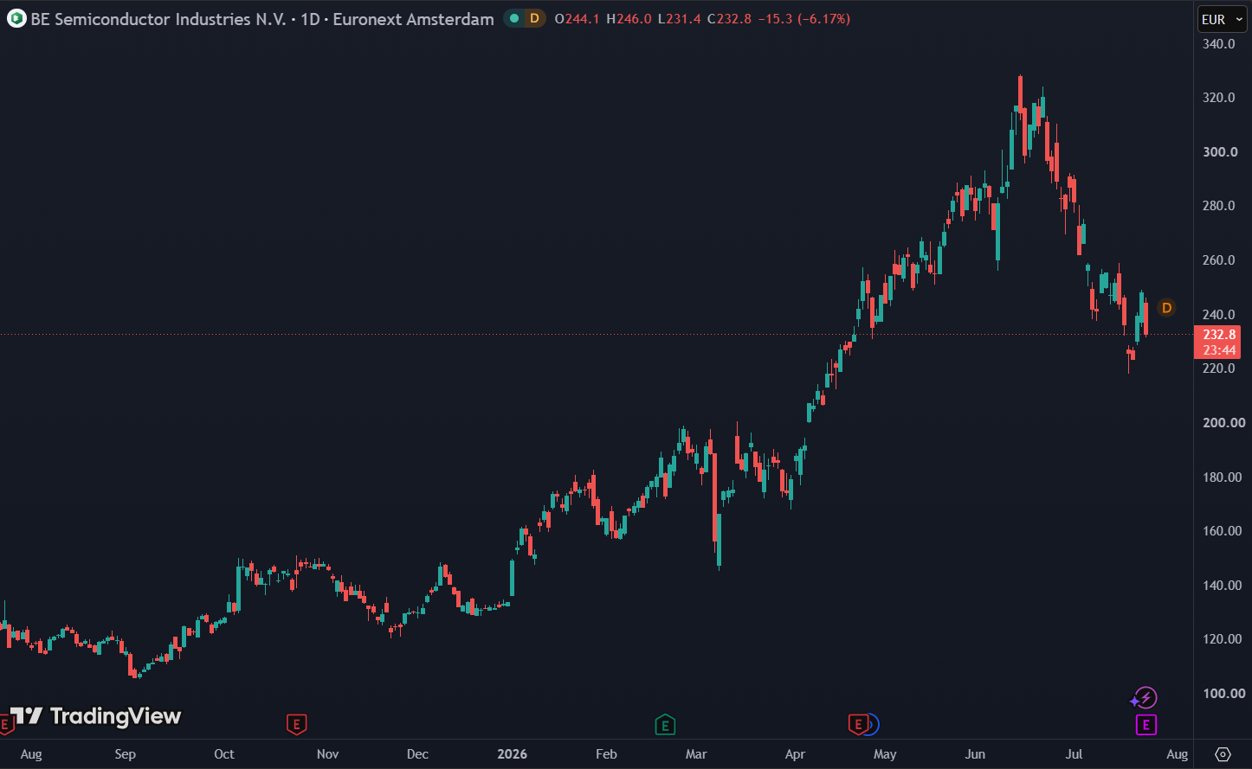Open the delayed data D badge in the legend
Screen dimensions: 1252x769
(x=534, y=18)
